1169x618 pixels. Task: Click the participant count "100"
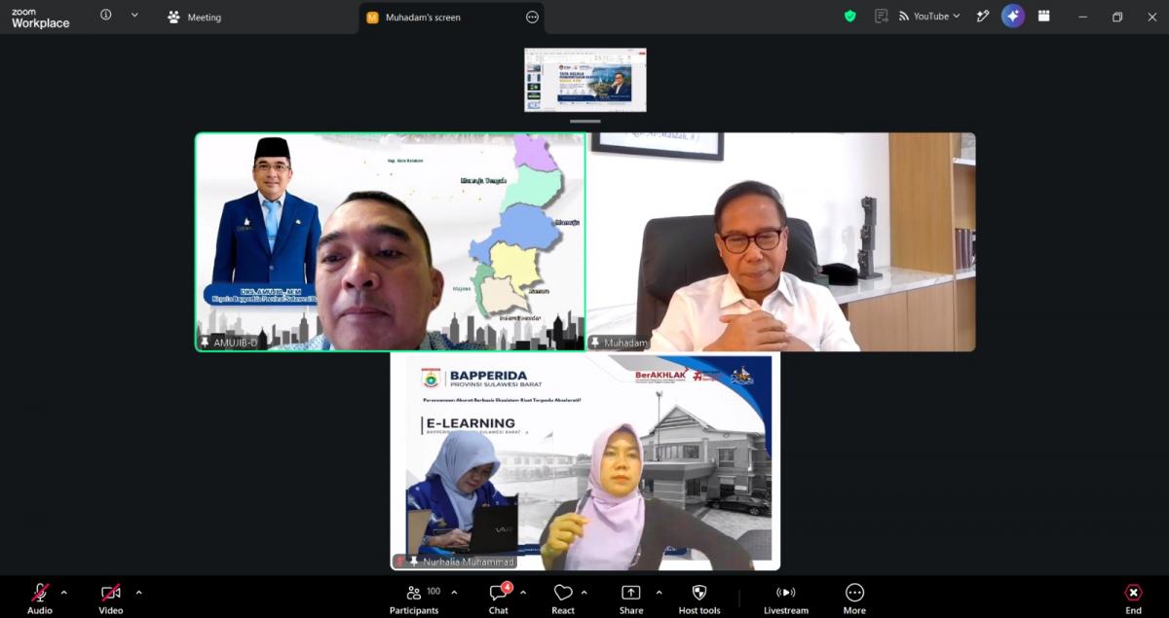[434, 591]
